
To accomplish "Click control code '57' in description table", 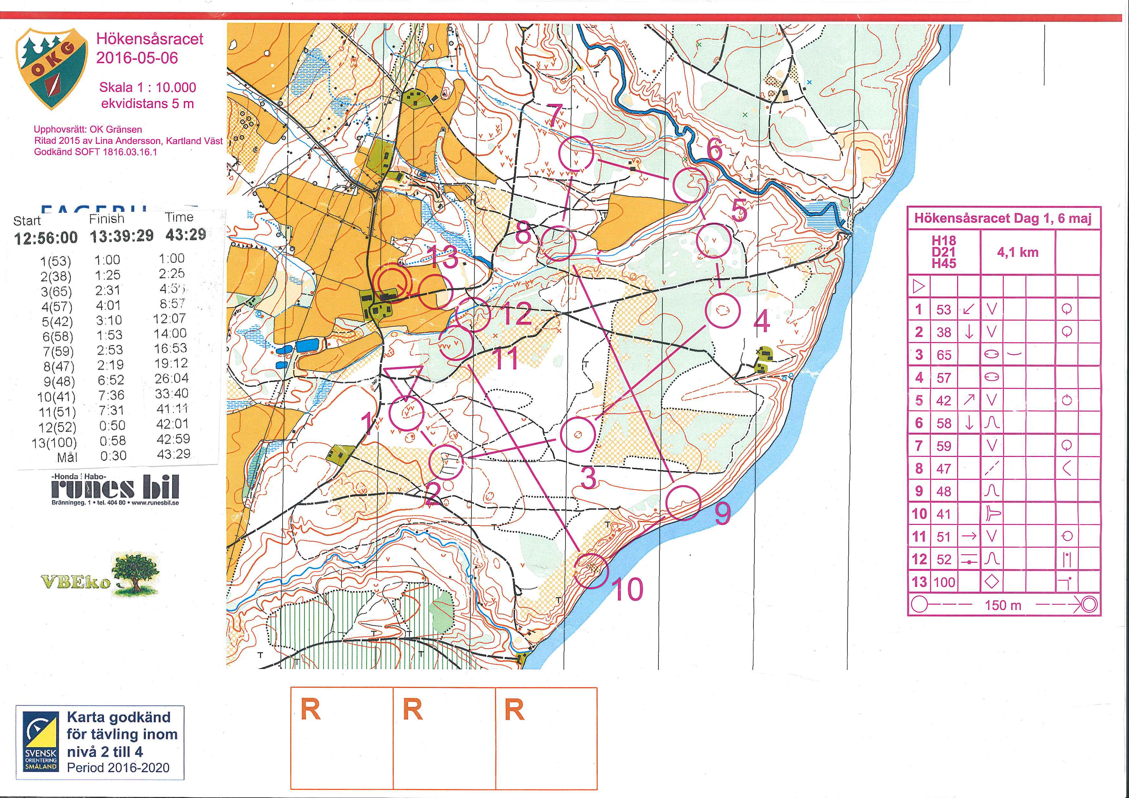I will tap(944, 378).
